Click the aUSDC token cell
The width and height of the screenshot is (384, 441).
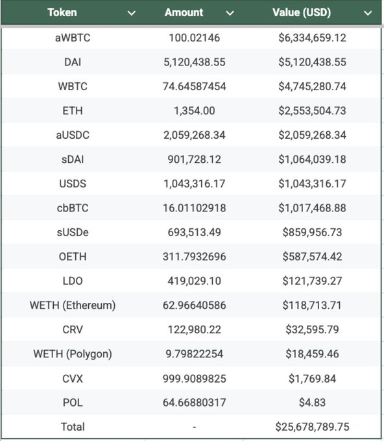[73, 135]
